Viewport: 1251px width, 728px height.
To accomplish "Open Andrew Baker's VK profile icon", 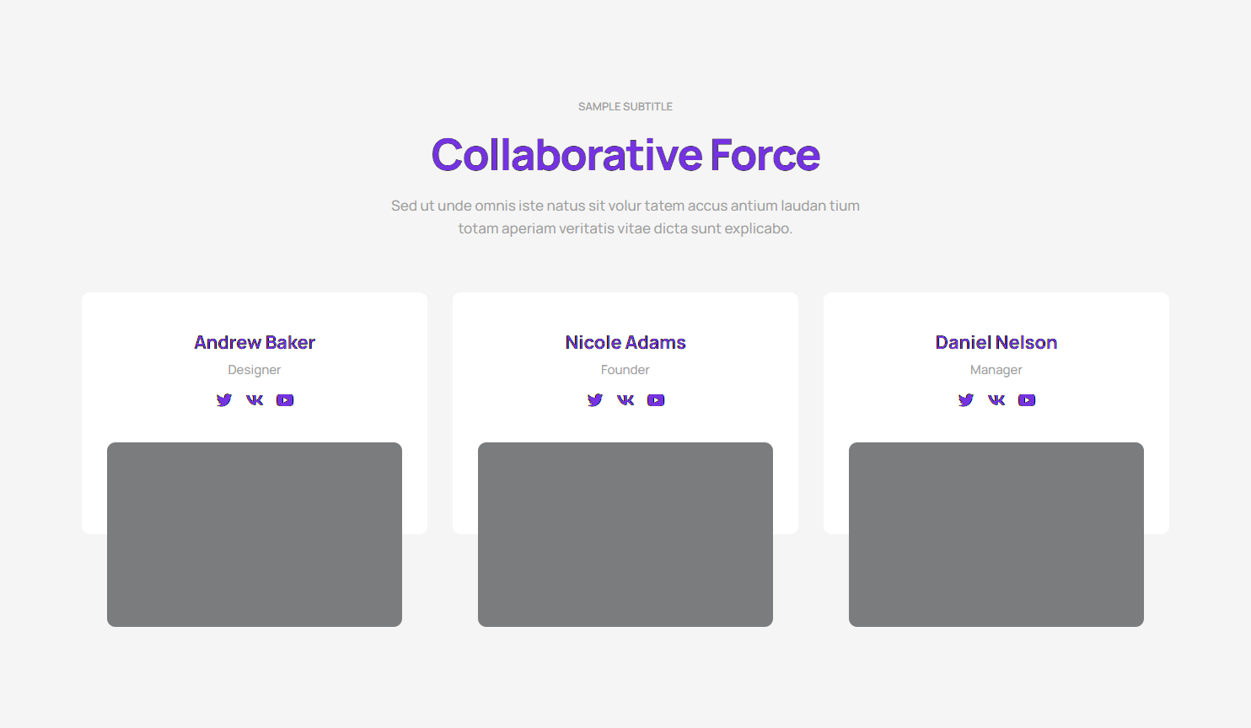I will (255, 400).
